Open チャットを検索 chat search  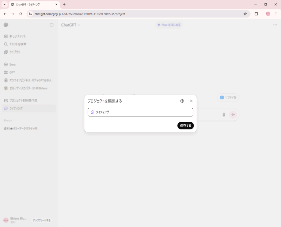coord(18,44)
